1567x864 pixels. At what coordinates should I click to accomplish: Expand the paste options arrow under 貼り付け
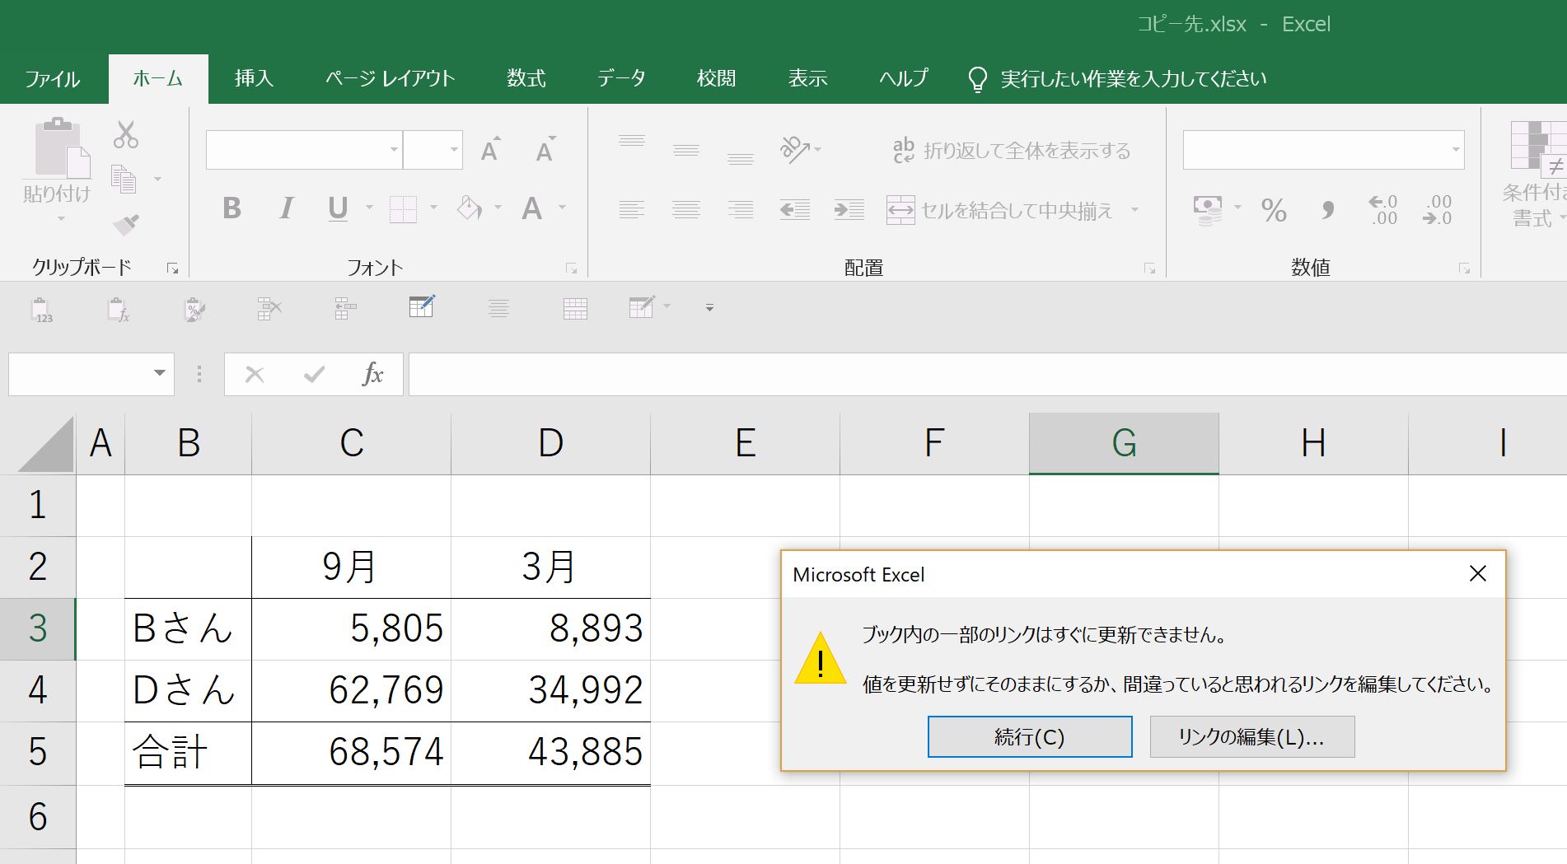pos(61,219)
